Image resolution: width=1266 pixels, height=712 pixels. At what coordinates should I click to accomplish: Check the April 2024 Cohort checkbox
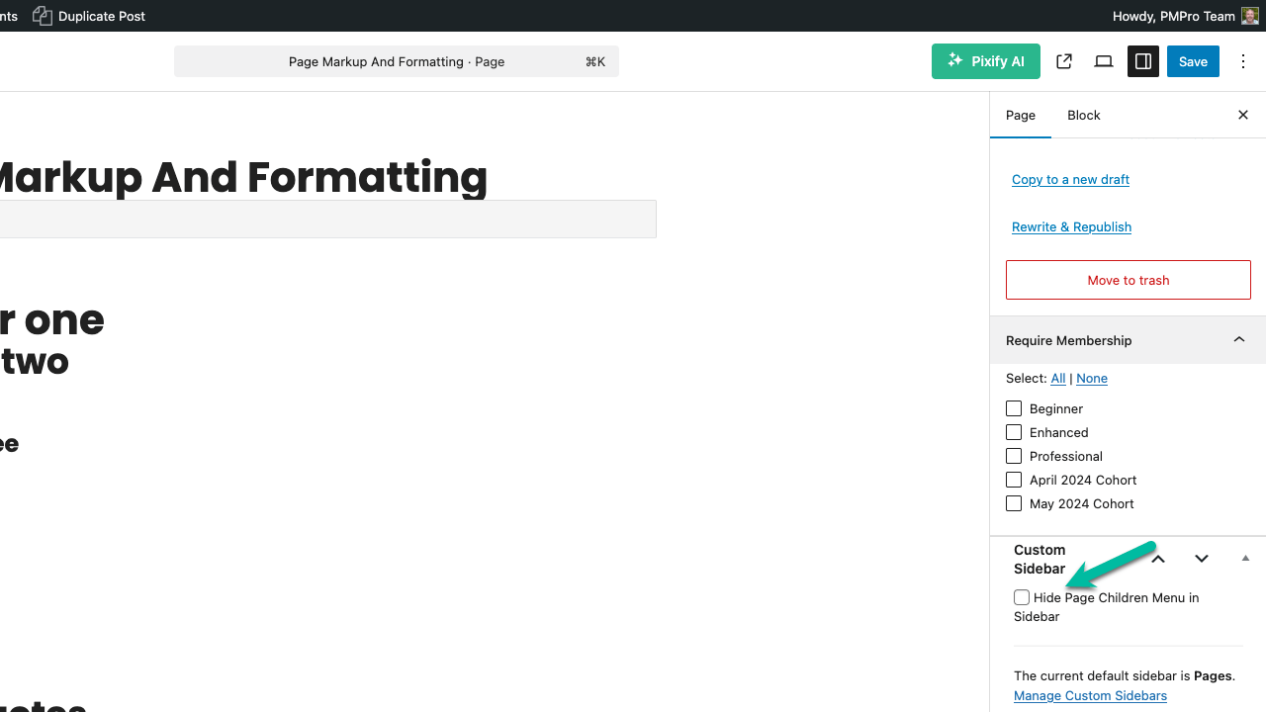[1014, 480]
